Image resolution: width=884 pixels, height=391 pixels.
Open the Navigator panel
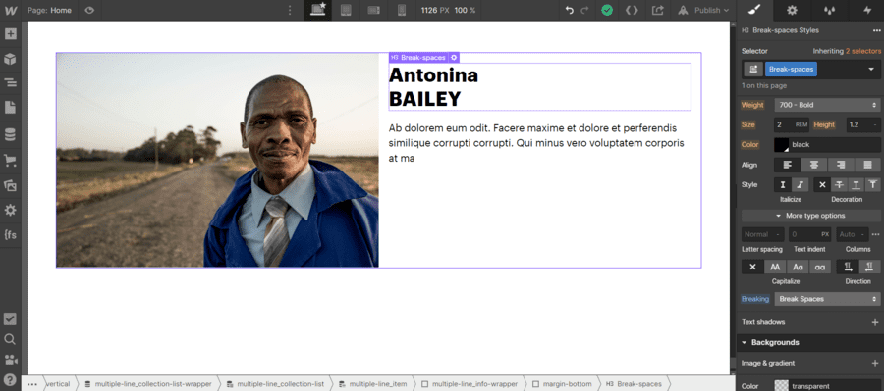click(x=10, y=83)
